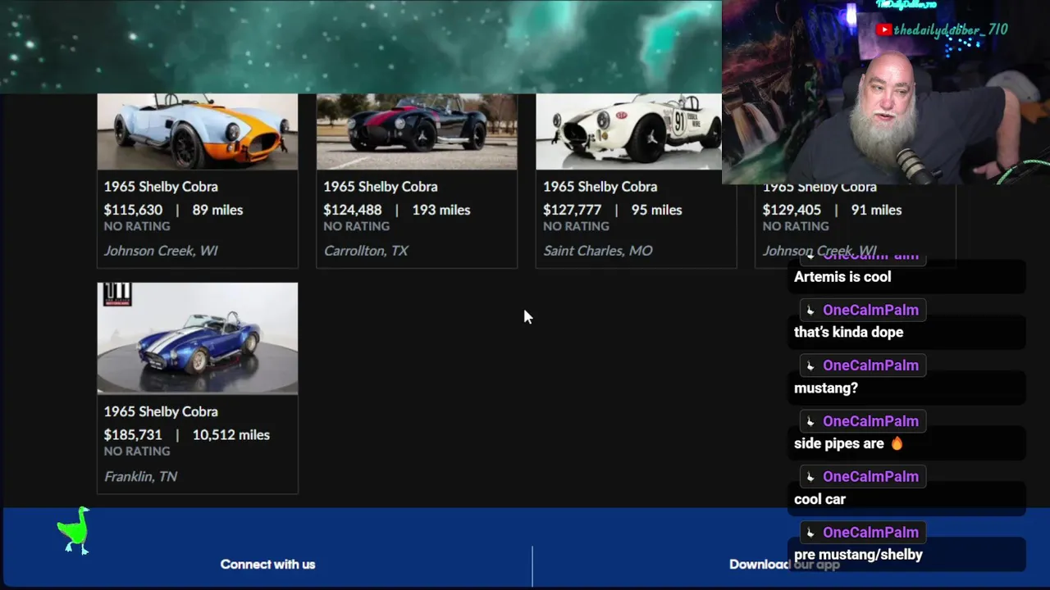The image size is (1050, 590).
Task: Click the 1965 Shelby Cobra title priced $115,630
Action: point(161,187)
